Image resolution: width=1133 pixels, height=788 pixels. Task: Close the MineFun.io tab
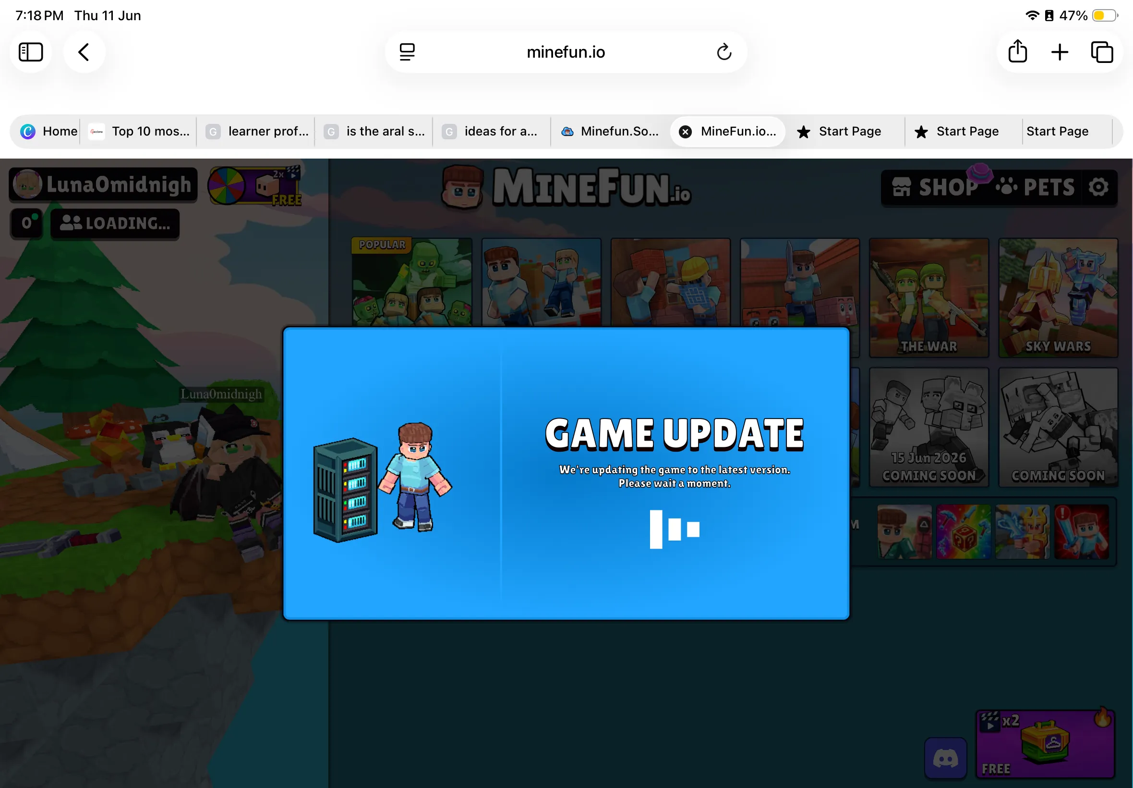[x=685, y=131]
